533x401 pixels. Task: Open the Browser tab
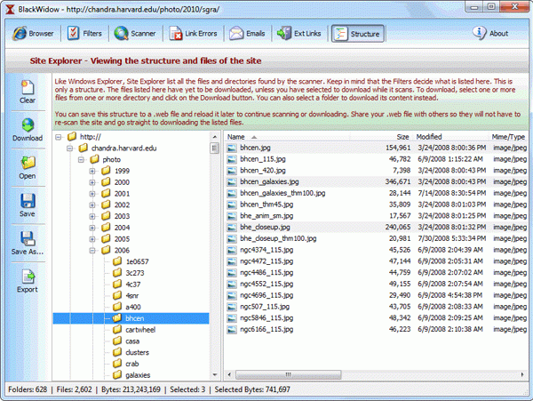pyautogui.click(x=33, y=33)
